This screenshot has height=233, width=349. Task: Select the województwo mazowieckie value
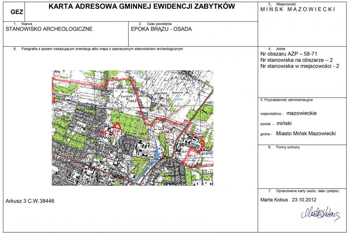pyautogui.click(x=301, y=113)
